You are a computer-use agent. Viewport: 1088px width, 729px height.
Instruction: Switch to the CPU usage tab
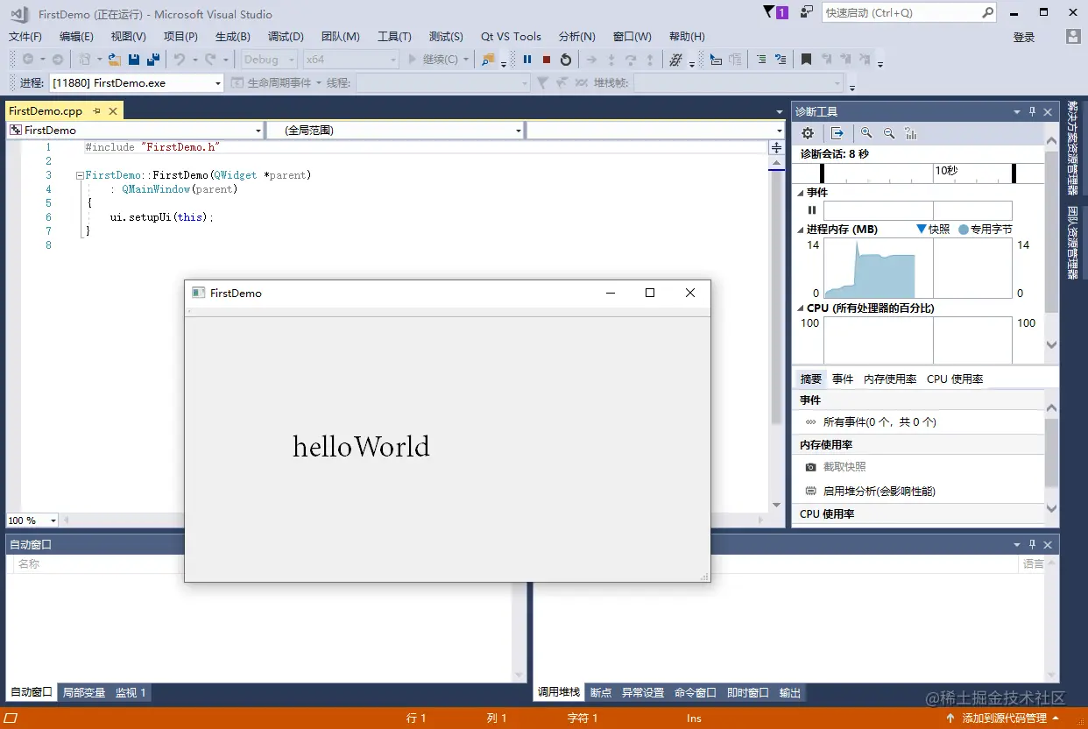click(x=955, y=379)
